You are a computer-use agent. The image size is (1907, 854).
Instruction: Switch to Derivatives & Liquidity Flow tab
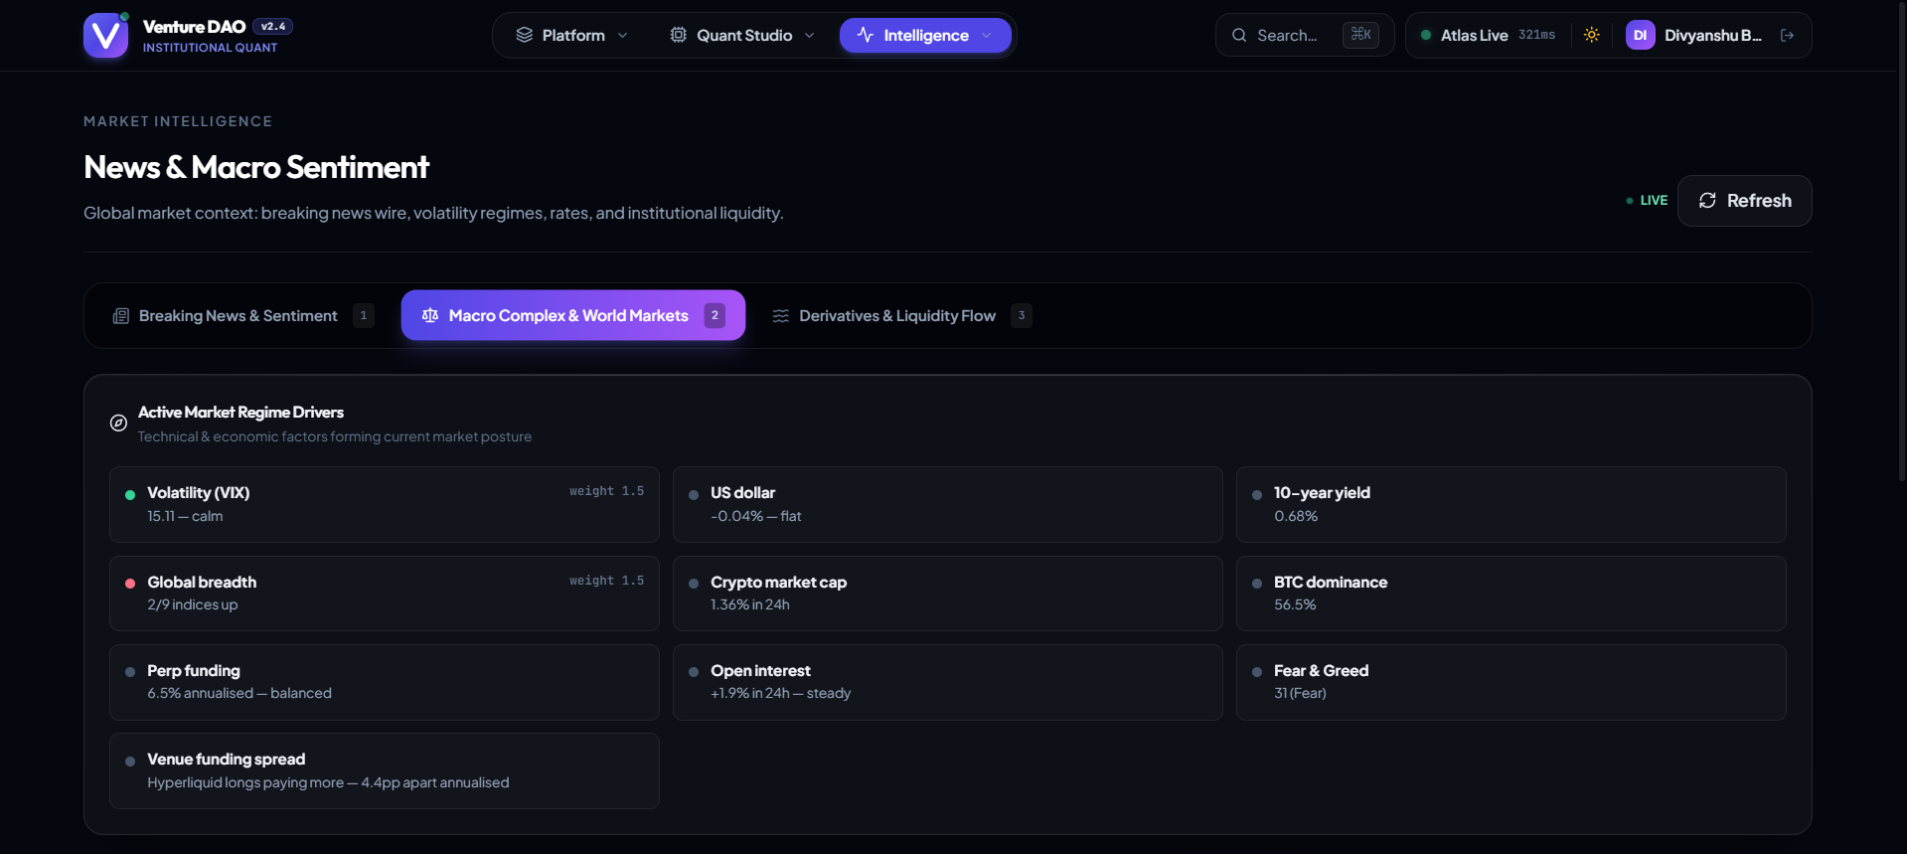(901, 316)
